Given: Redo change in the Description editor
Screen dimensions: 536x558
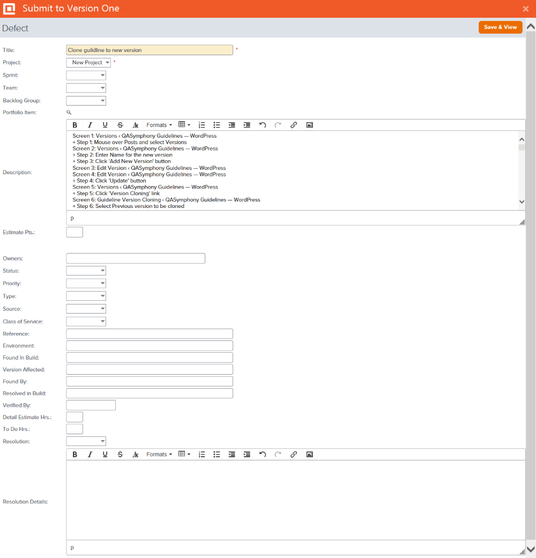Looking at the screenshot, I should [278, 125].
